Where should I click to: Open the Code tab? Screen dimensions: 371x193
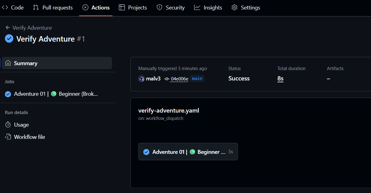(x=13, y=8)
